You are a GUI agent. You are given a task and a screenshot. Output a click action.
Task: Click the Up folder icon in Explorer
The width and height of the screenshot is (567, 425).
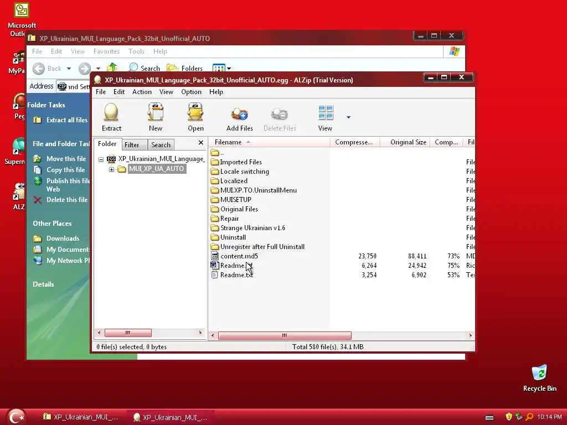click(112, 68)
